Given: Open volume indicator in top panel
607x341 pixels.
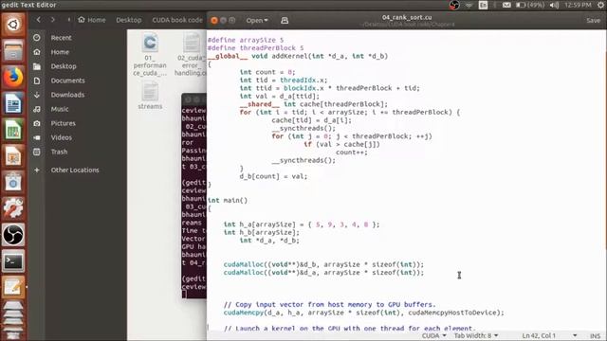Looking at the screenshot, I should pos(554,5).
